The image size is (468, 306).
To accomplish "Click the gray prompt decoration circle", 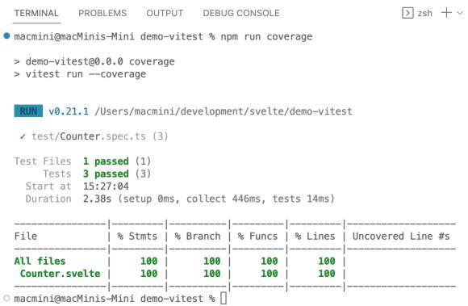I will coord(6,298).
